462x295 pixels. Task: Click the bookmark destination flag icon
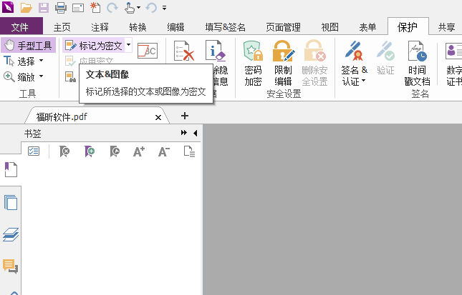pyautogui.click(x=115, y=151)
